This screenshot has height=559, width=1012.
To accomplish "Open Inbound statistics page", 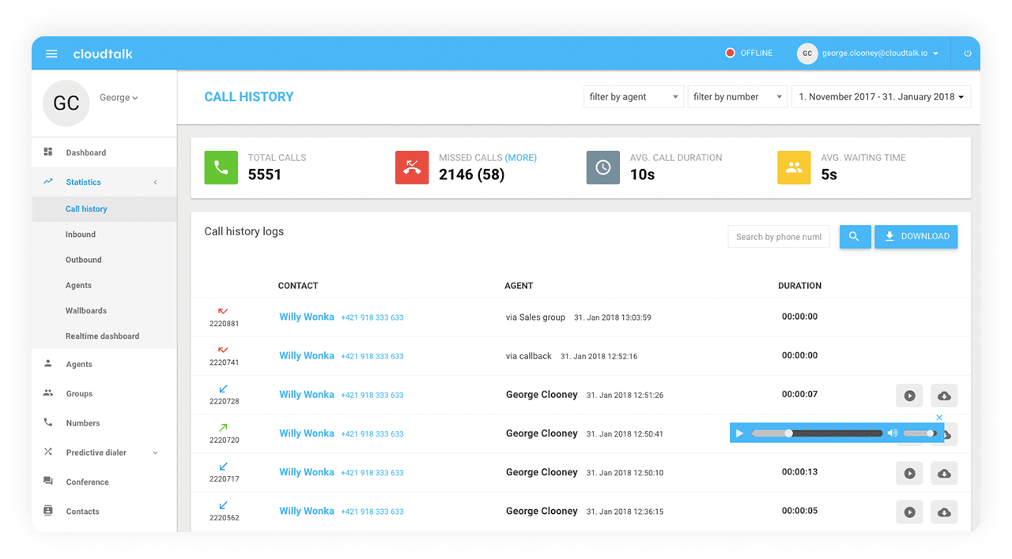I will click(x=81, y=234).
